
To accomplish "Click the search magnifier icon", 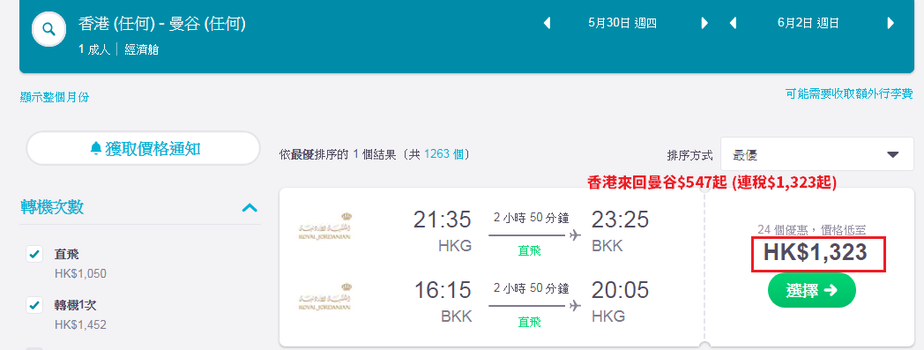I will tap(48, 29).
